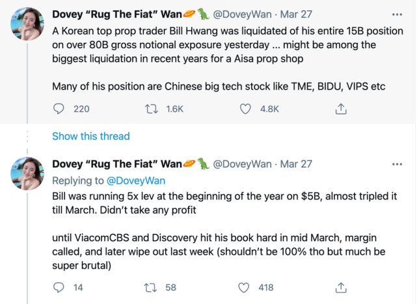This screenshot has height=304, width=417.
Task: Open profile avatar on second tweet
Action: (x=27, y=177)
